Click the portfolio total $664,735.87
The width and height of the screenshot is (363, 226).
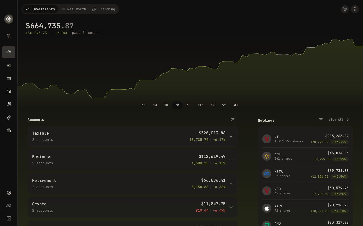click(50, 26)
